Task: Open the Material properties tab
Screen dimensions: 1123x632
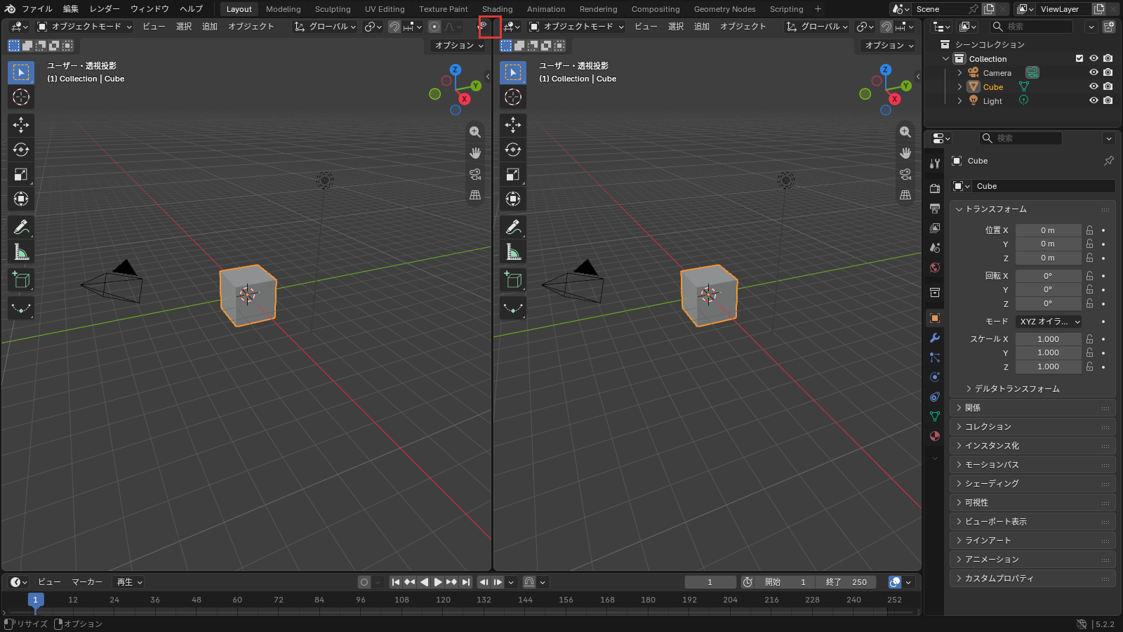Action: pyautogui.click(x=935, y=436)
